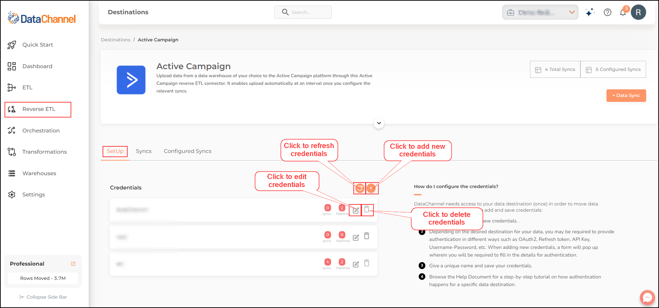The height and width of the screenshot is (308, 659).
Task: Click syncs count badge in first credential row
Action: coord(328,208)
